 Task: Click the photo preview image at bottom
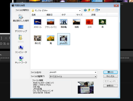[x=86, y=88]
